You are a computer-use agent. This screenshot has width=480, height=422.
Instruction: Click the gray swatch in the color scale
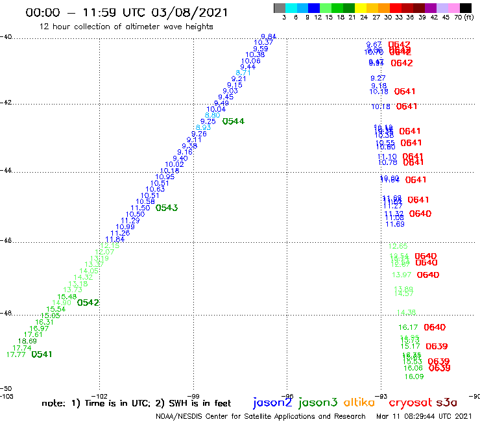280,8
